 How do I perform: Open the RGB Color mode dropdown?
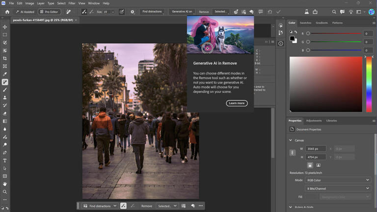338,180
